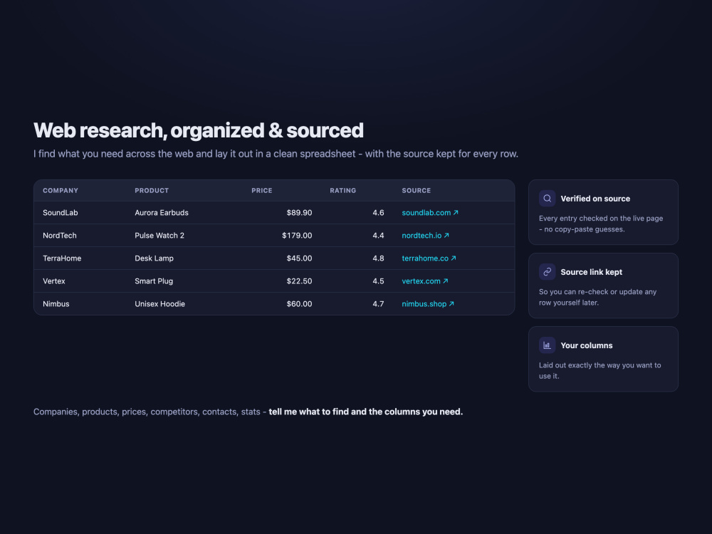Open the nordtech.io source link
Viewport: 712px width, 534px height.
pos(426,235)
